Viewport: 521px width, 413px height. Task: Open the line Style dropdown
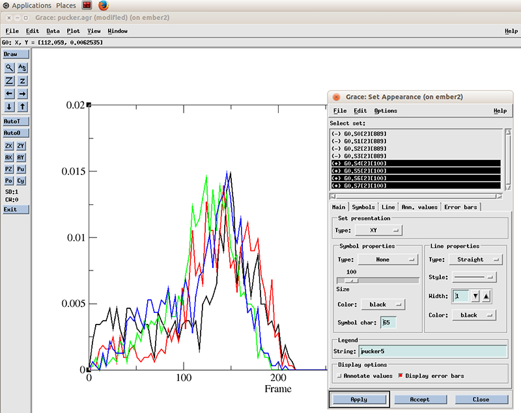(x=474, y=277)
